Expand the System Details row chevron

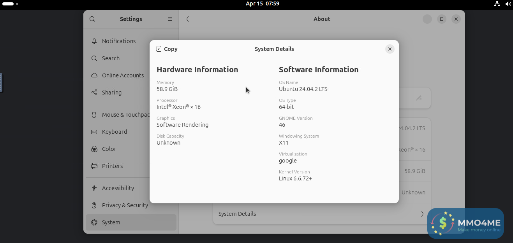tap(422, 214)
